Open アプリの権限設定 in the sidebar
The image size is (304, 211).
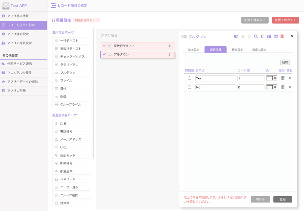pyautogui.click(x=19, y=43)
